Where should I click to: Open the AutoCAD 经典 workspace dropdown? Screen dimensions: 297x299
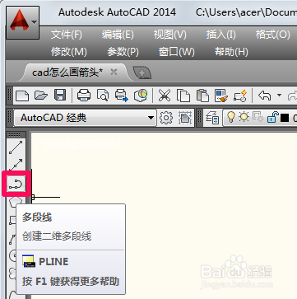pos(86,118)
